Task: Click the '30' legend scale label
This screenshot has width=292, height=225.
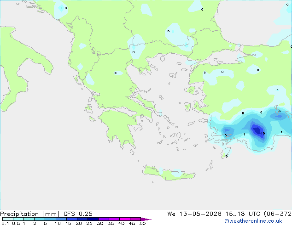Action: pos(100,223)
